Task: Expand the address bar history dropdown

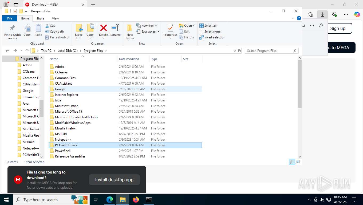Action: click(x=235, y=51)
